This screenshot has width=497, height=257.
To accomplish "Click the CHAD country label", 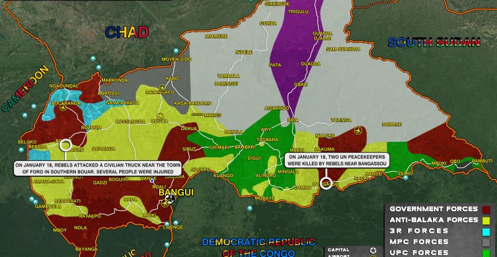I will [127, 32].
